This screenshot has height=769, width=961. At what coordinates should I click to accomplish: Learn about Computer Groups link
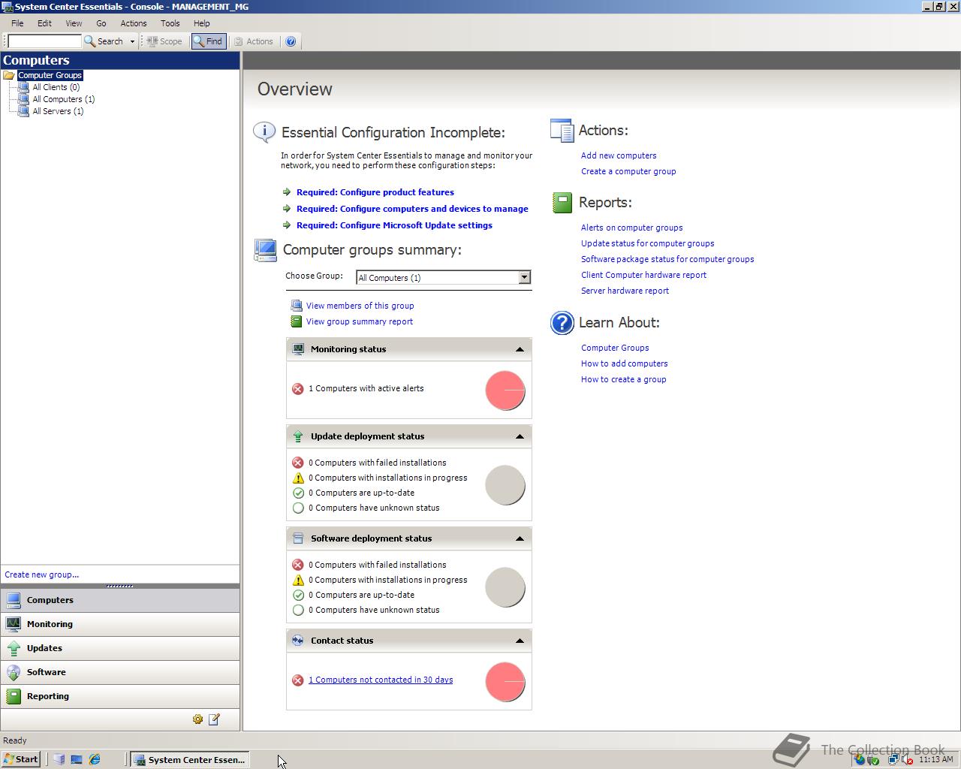615,348
